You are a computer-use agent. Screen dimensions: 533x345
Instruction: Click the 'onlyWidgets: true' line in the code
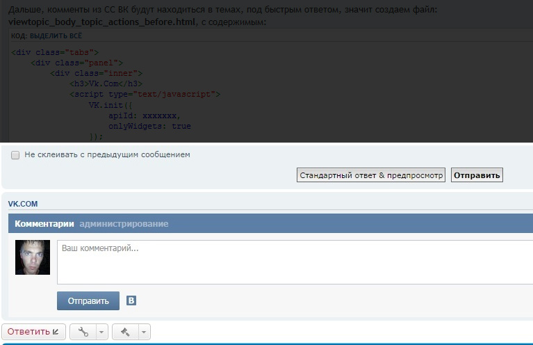149,127
